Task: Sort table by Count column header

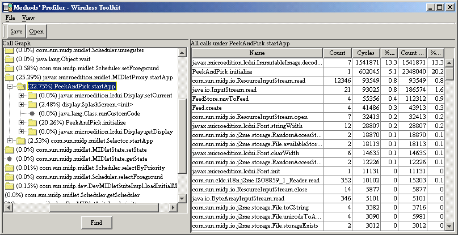Action: click(x=337, y=53)
